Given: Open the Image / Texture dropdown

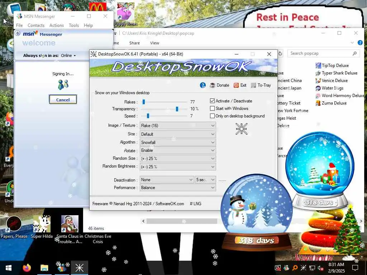Looking at the screenshot, I should pyautogui.click(x=178, y=126).
